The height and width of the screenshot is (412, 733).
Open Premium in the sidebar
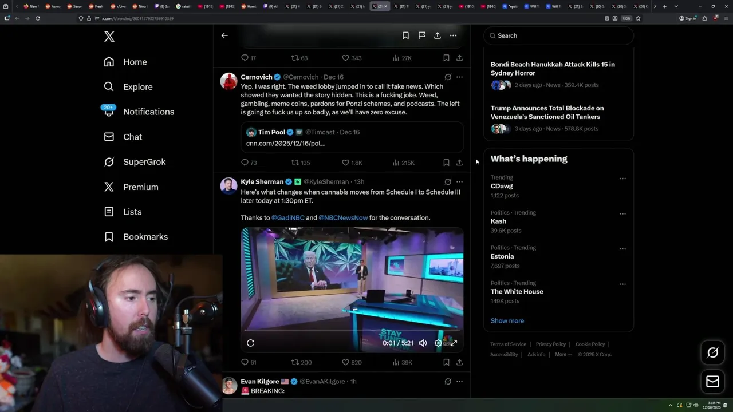coord(131,187)
